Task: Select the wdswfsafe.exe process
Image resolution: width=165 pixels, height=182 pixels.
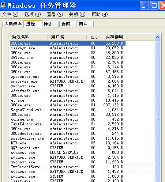Action: pos(68,91)
